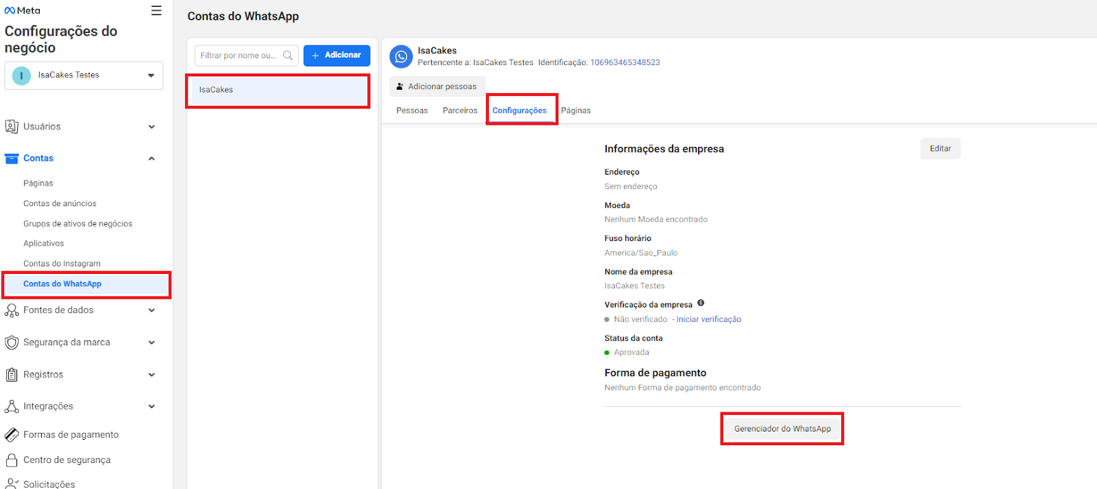The image size is (1097, 489).
Task: Expand the Registros section
Action: 152,375
